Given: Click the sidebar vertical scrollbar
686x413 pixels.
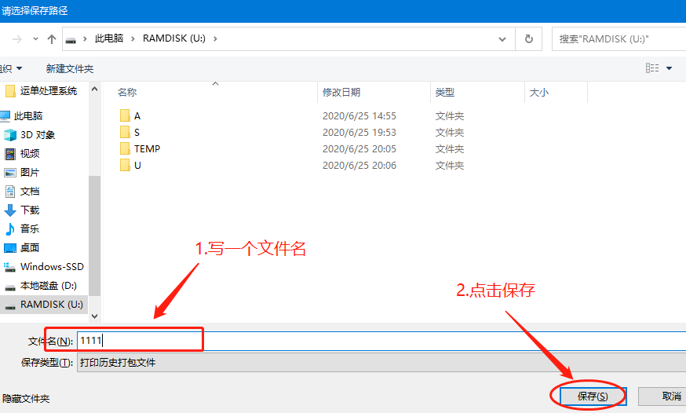Looking at the screenshot, I should 95,236.
